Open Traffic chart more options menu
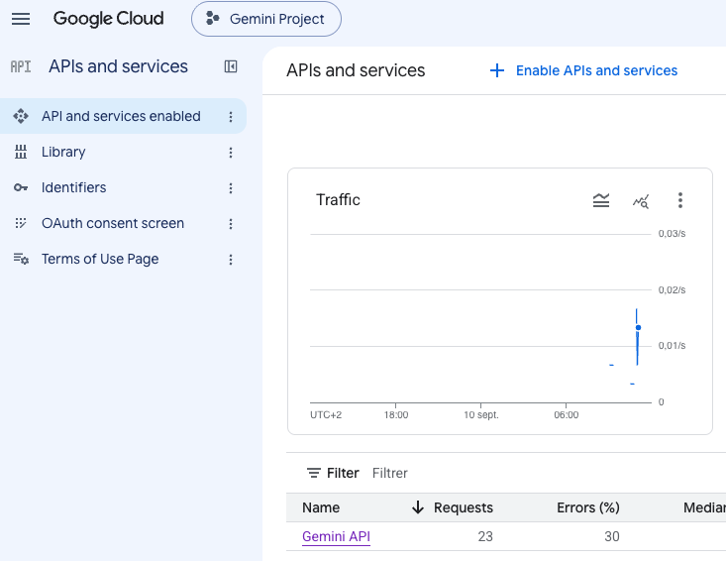The width and height of the screenshot is (726, 561). tap(680, 200)
